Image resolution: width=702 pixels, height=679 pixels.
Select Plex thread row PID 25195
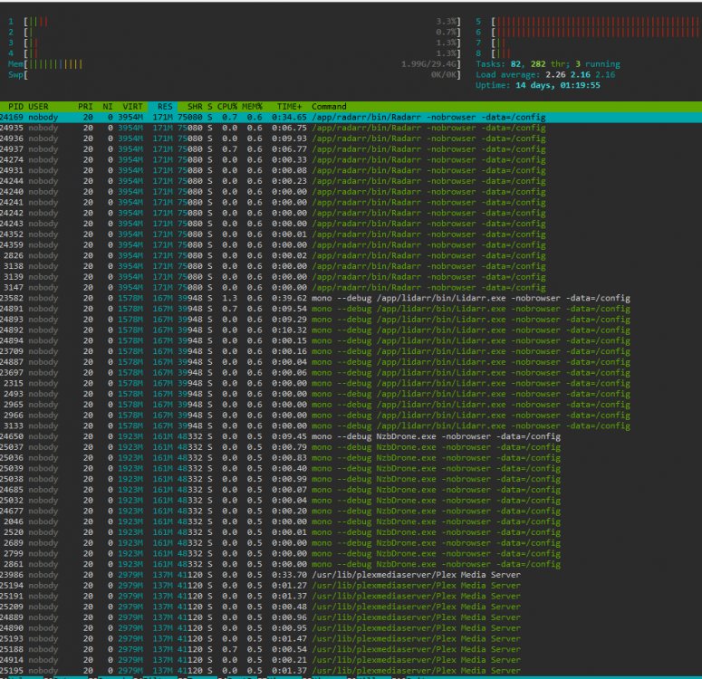pos(351,671)
